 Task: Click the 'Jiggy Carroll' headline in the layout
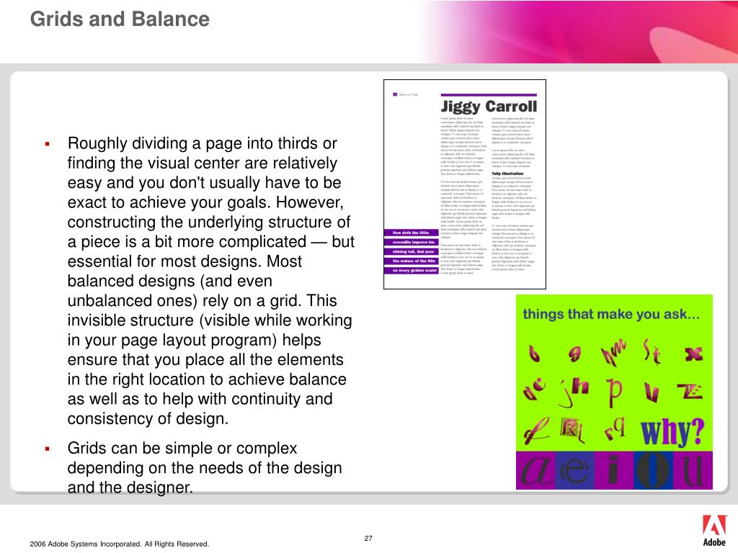tap(489, 107)
